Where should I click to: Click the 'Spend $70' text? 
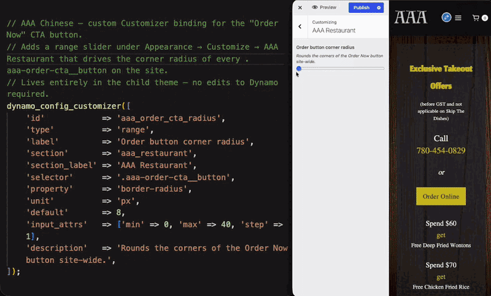point(441,265)
